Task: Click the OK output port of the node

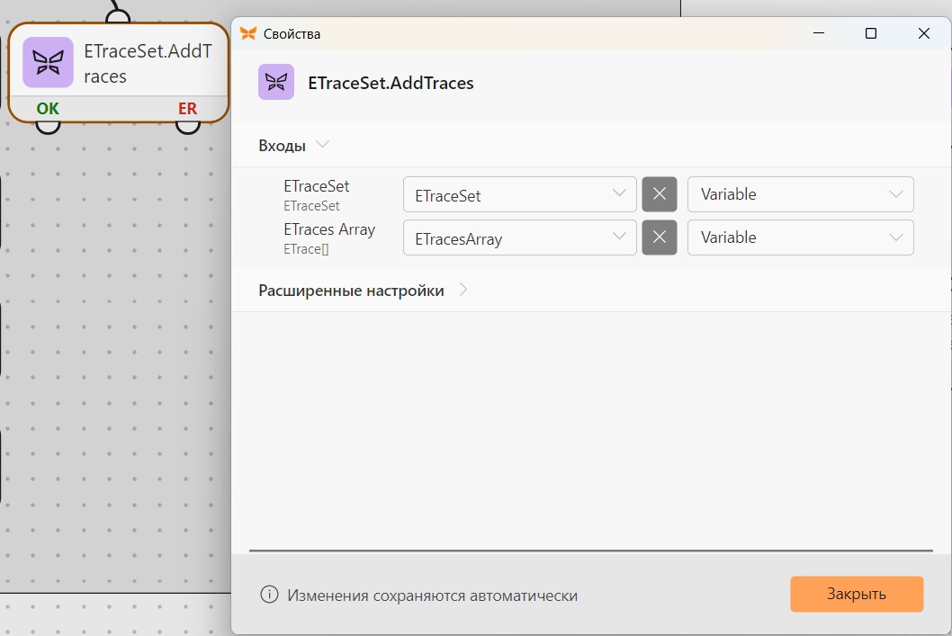Action: point(48,126)
